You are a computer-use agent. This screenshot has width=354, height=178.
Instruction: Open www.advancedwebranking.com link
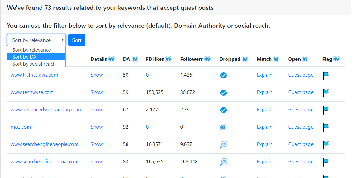pyautogui.click(x=46, y=109)
